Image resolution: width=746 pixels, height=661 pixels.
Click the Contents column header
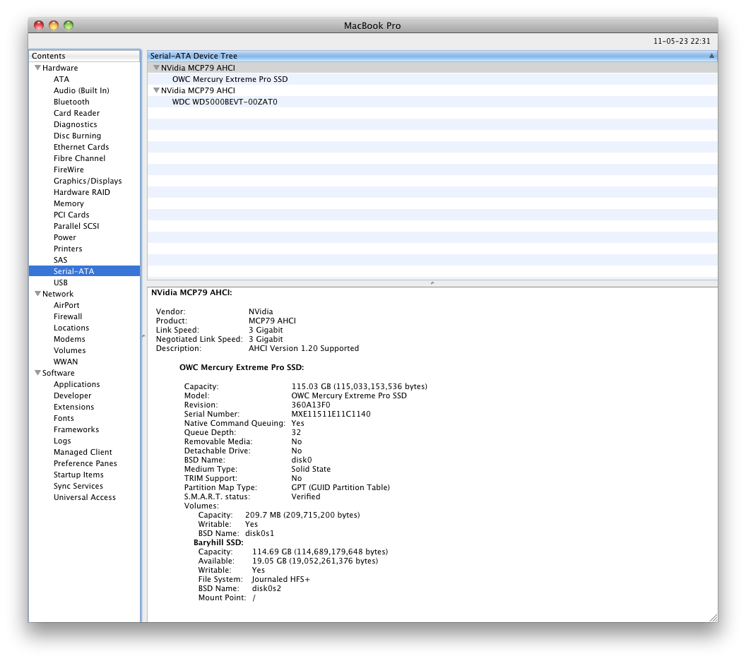[x=84, y=56]
